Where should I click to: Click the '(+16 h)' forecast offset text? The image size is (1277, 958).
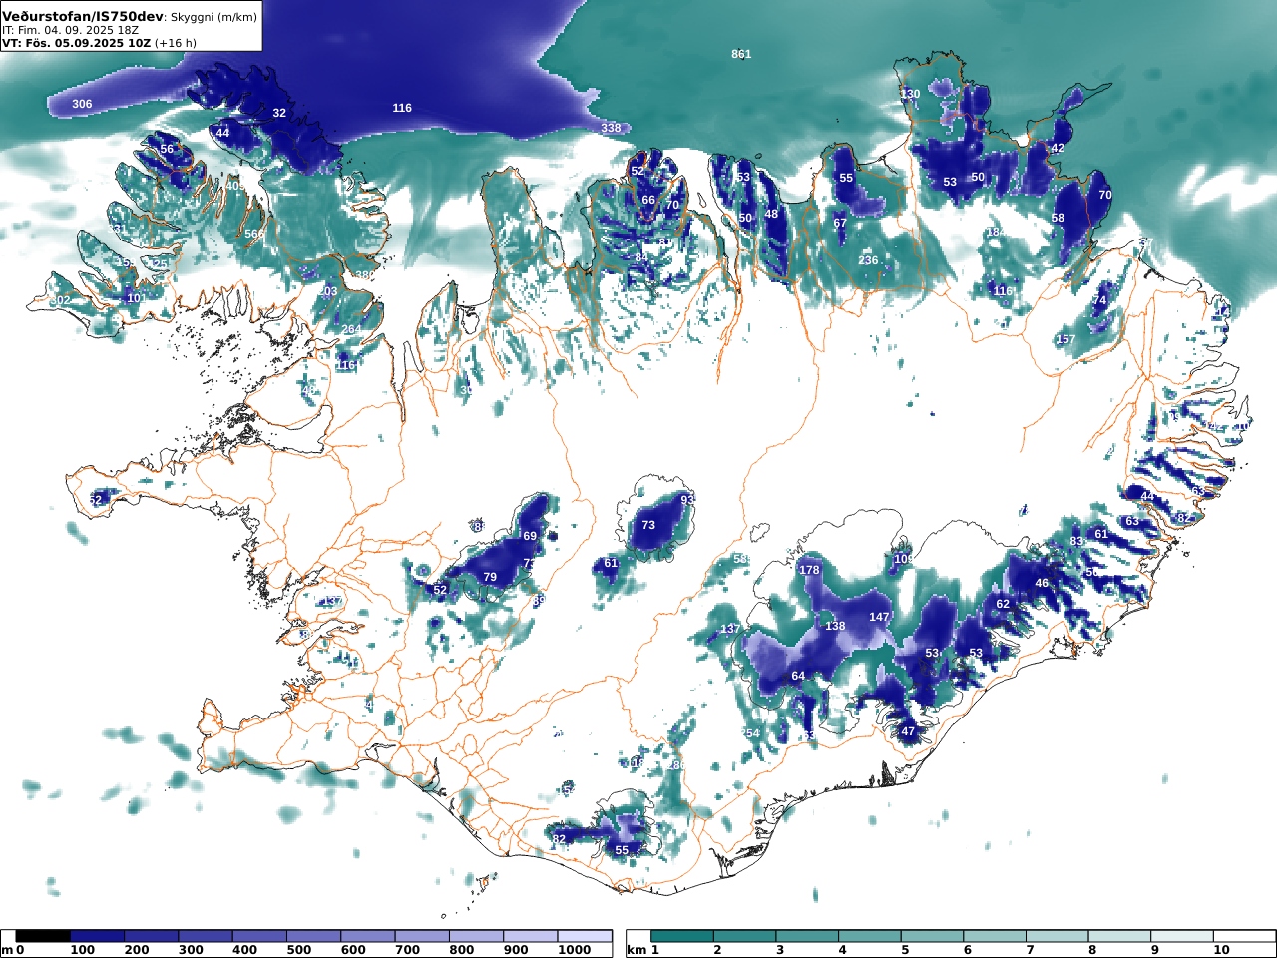pyautogui.click(x=176, y=43)
